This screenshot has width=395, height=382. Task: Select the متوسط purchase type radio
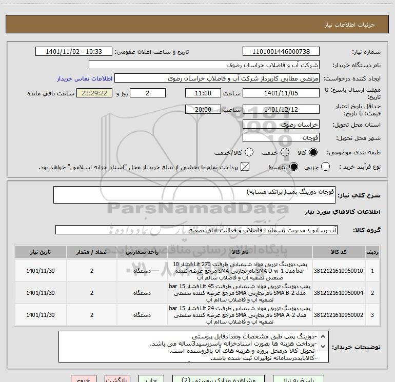pyautogui.click(x=293, y=167)
